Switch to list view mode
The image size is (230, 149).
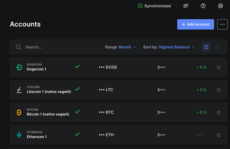pyautogui.click(x=206, y=47)
